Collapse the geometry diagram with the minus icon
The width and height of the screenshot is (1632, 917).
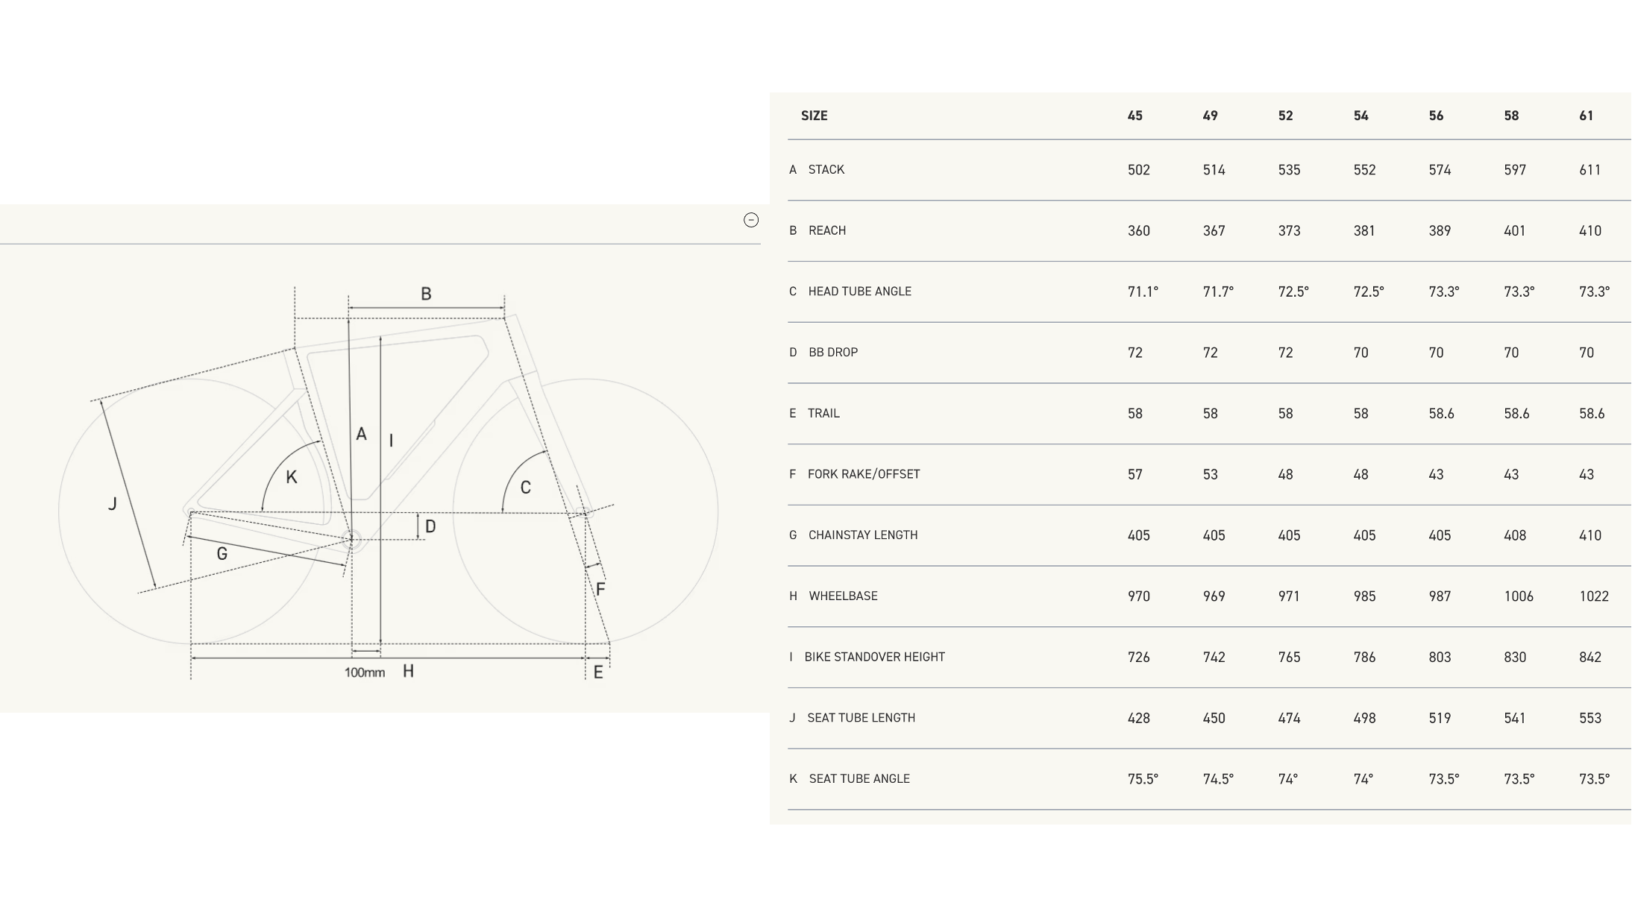click(751, 220)
